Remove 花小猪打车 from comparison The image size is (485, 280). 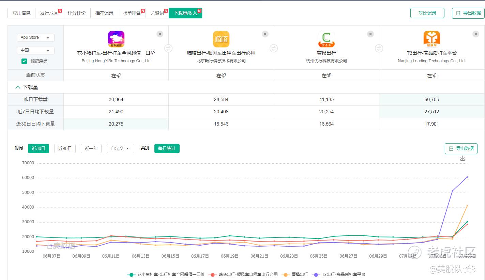160,34
